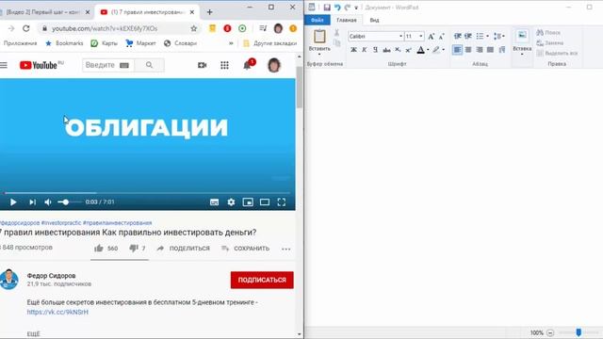This screenshot has width=603, height=339.
Task: Toggle subtitles in YouTube player
Action: (x=214, y=202)
